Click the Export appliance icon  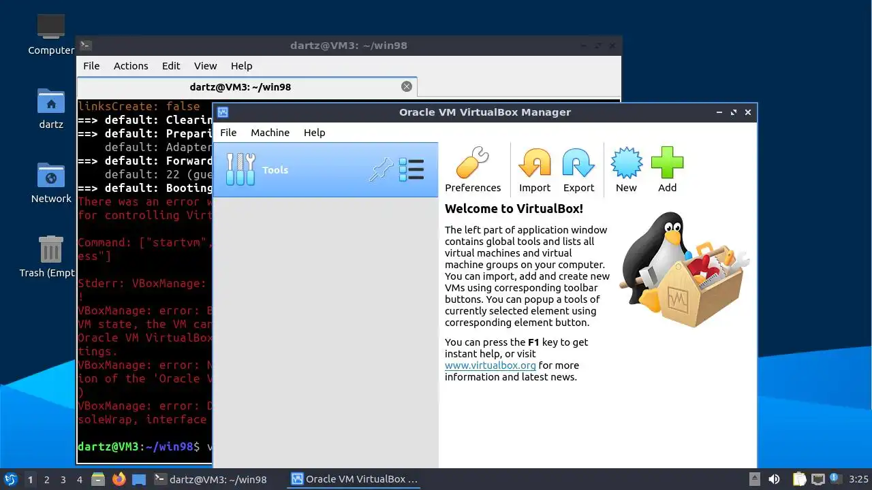click(x=578, y=170)
